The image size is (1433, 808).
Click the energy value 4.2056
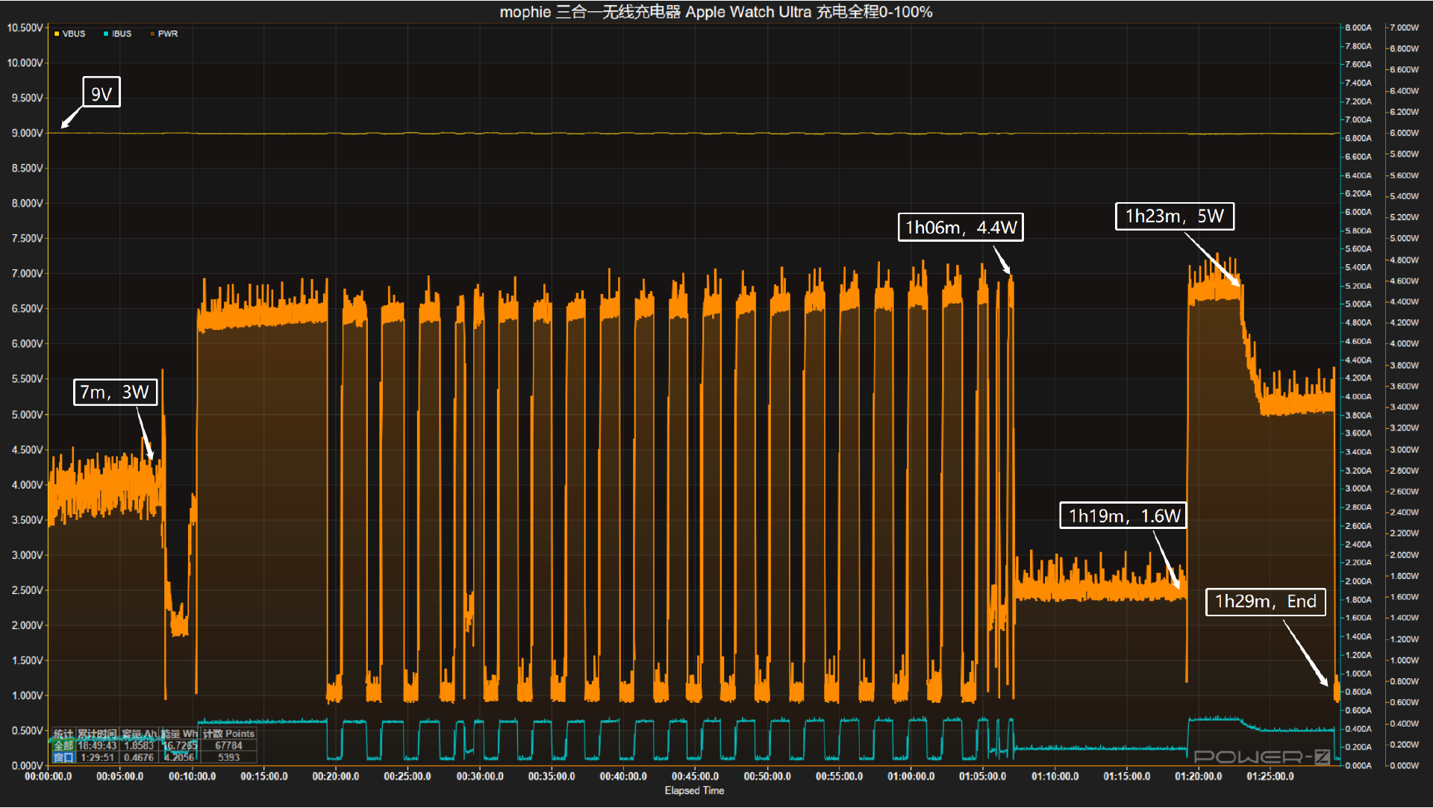(180, 757)
